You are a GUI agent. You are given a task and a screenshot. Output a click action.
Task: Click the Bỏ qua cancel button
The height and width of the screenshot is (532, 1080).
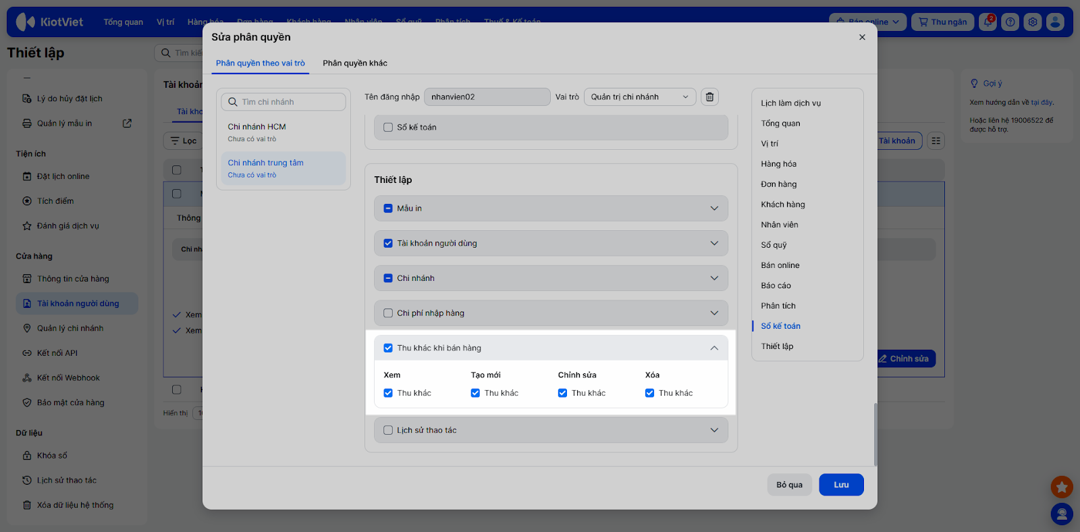pyautogui.click(x=789, y=485)
